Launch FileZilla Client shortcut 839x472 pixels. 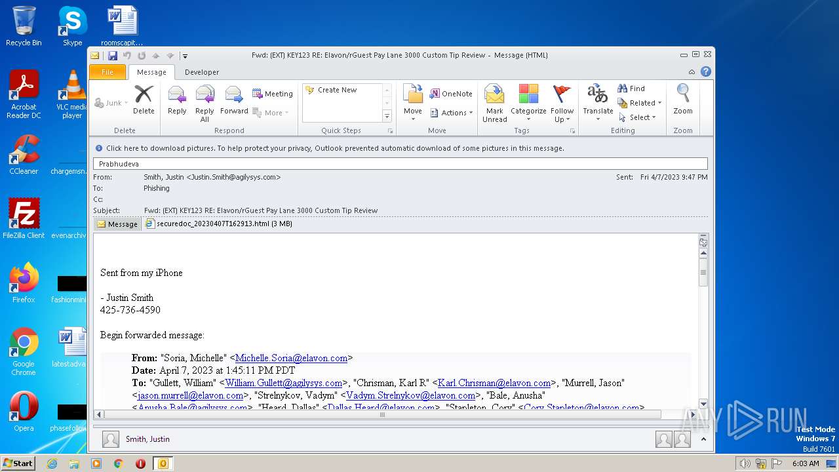point(24,218)
